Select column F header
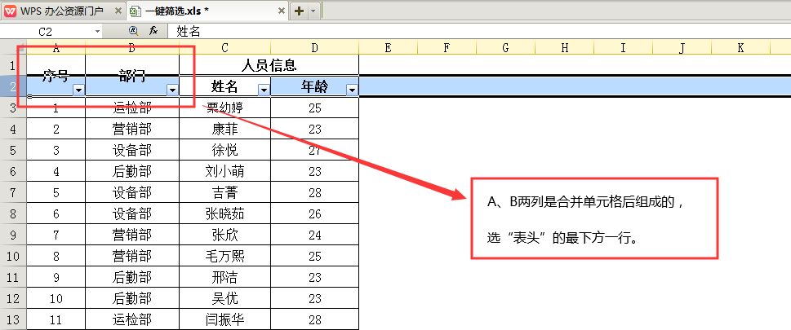Screen dimensions: 791x330 (447, 47)
